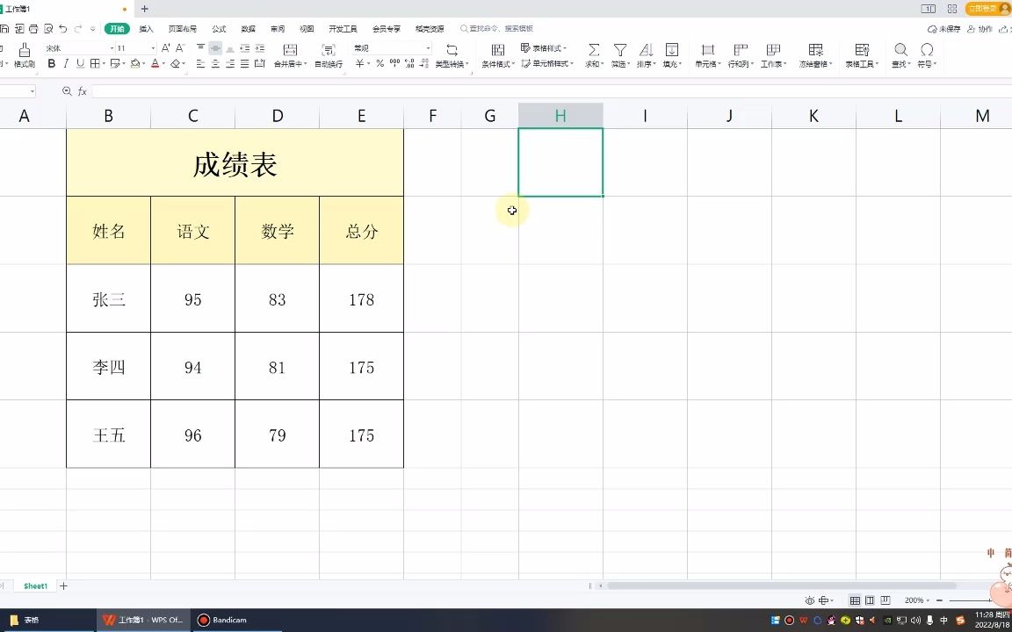Select the AutoSum (求和) tool

[593, 51]
